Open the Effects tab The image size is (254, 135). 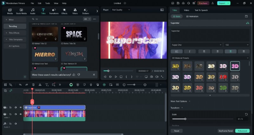64,11
